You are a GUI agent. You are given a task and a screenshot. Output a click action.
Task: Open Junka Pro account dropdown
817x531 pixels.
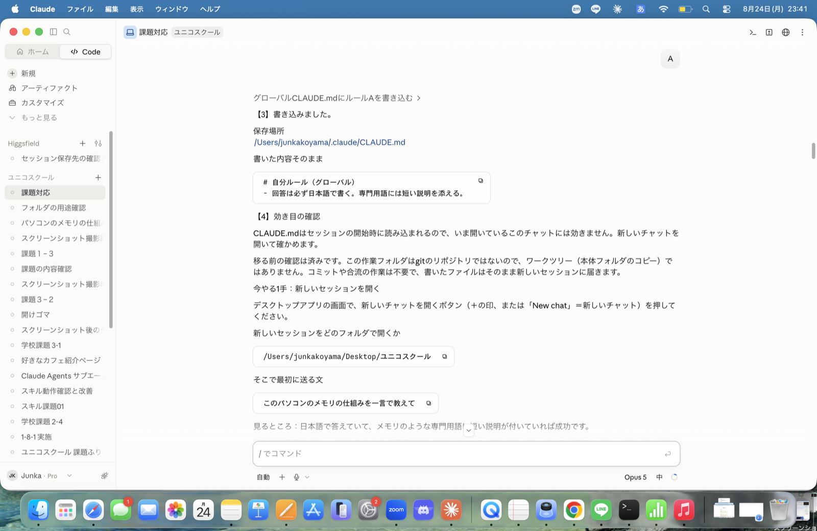coord(40,475)
